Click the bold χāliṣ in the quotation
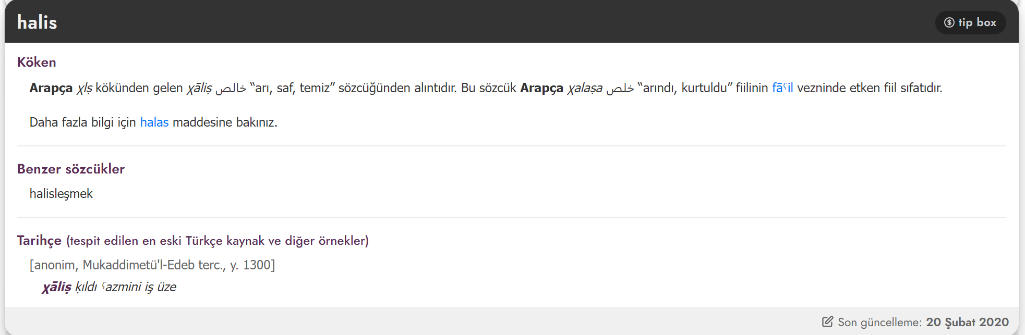 pyautogui.click(x=57, y=287)
